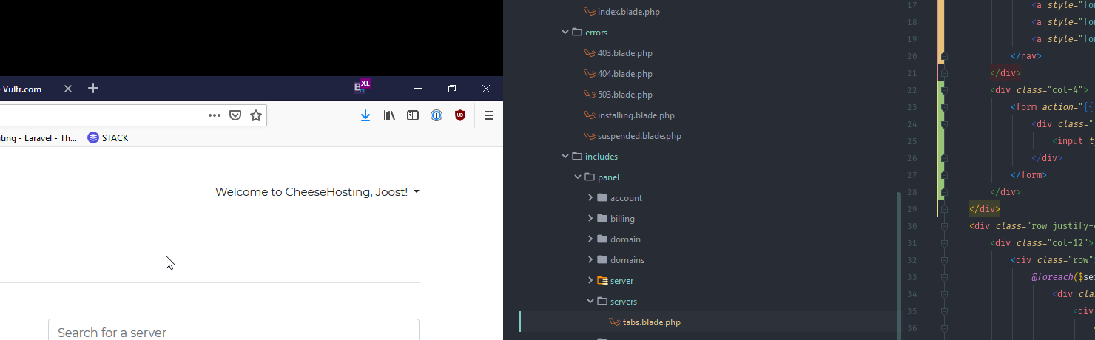Open a new browser tab

coord(93,89)
